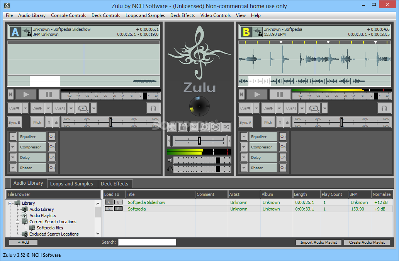Image resolution: width=399 pixels, height=261 pixels.
Task: Pause the track on Deck B
Action: (x=280, y=94)
